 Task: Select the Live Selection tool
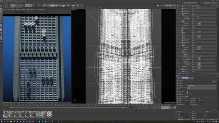[10, 5]
